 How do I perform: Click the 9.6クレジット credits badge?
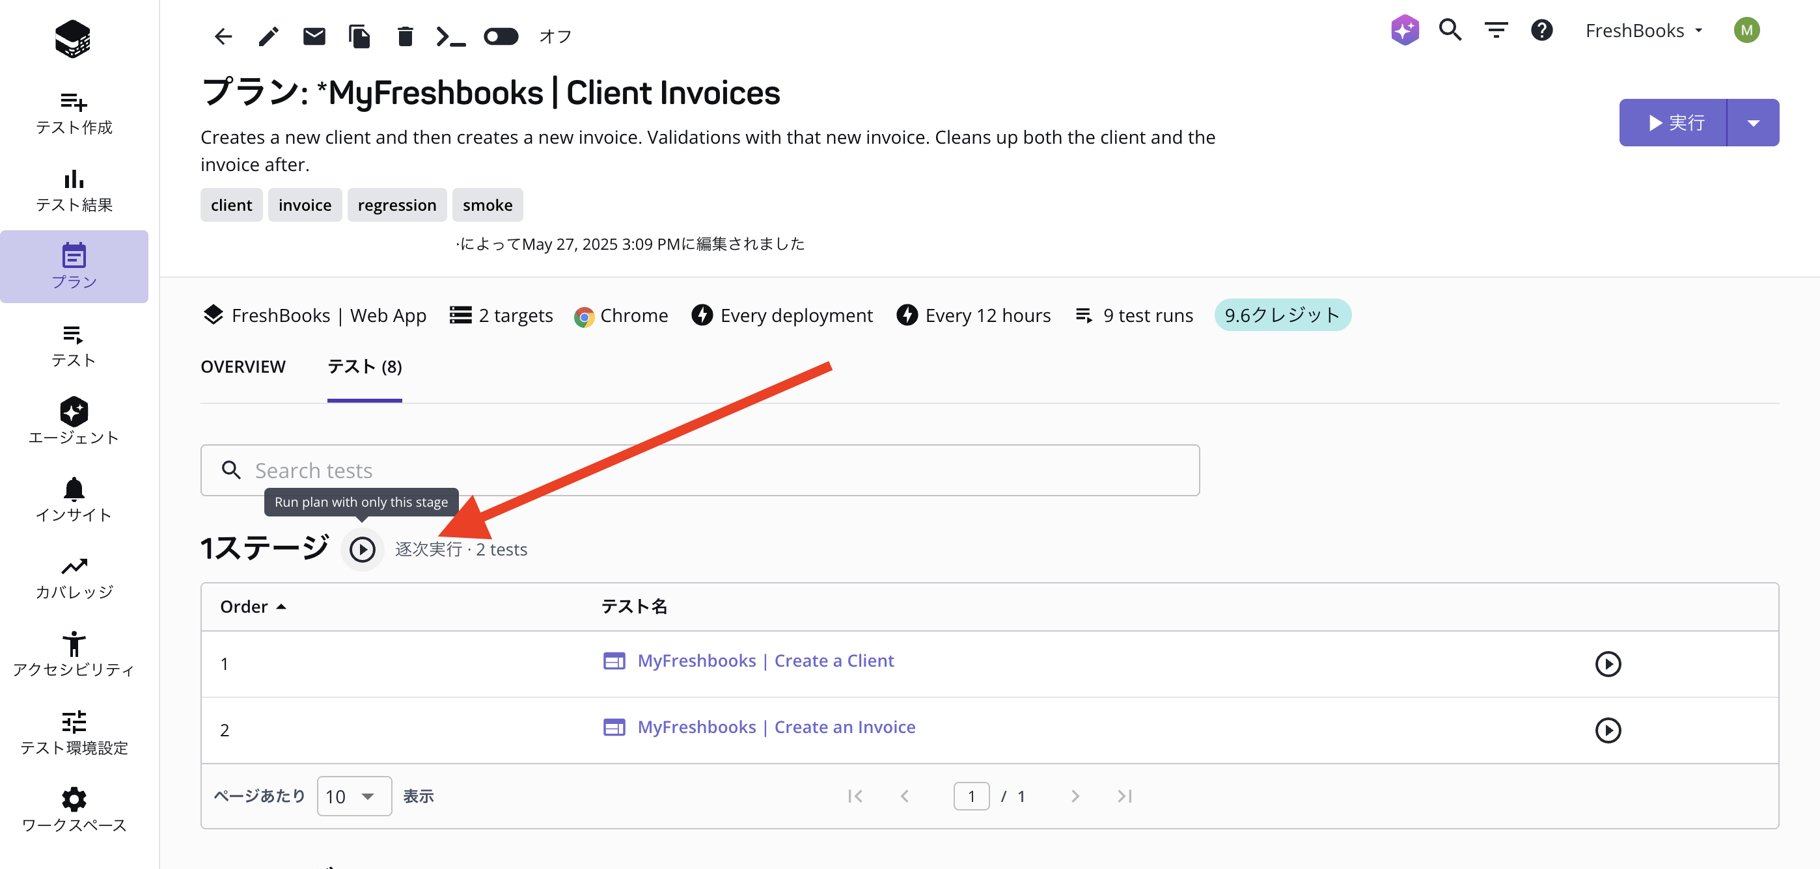pyautogui.click(x=1282, y=315)
